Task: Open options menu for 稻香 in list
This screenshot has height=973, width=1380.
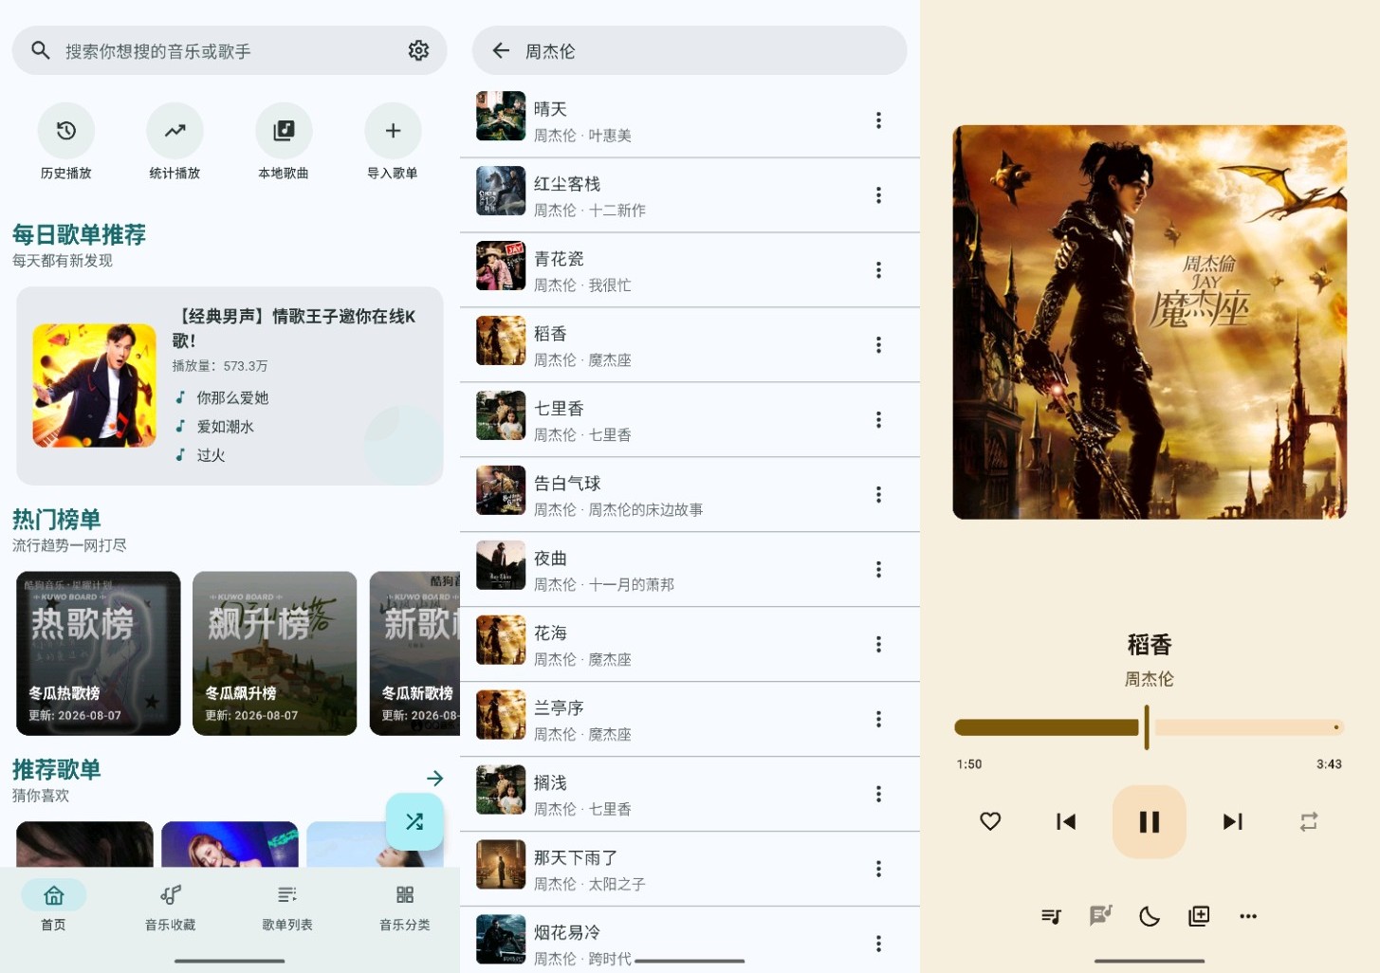Action: (x=878, y=345)
